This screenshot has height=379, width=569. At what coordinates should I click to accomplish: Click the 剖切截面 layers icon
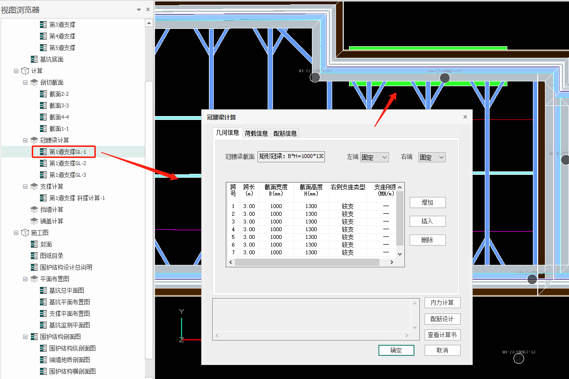pyautogui.click(x=34, y=82)
